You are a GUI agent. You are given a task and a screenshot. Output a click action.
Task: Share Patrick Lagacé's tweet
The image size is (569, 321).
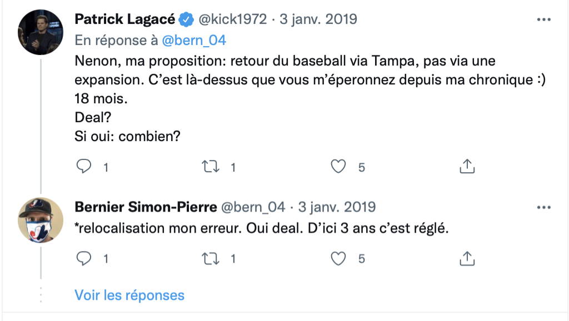[x=467, y=166]
